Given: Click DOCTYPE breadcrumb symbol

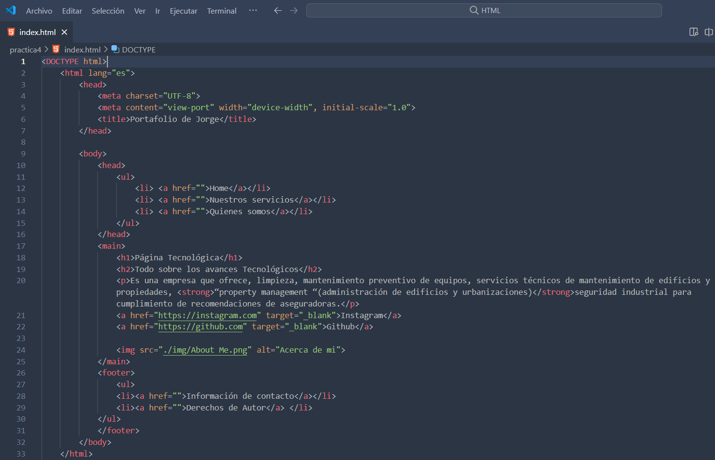Looking at the screenshot, I should (x=139, y=50).
